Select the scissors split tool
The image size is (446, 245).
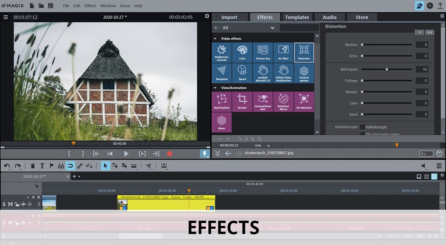150,165
